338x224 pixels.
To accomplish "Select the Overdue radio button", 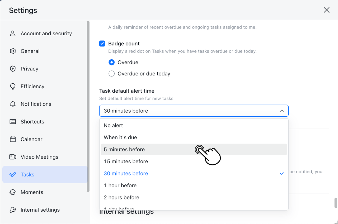I will click(112, 63).
